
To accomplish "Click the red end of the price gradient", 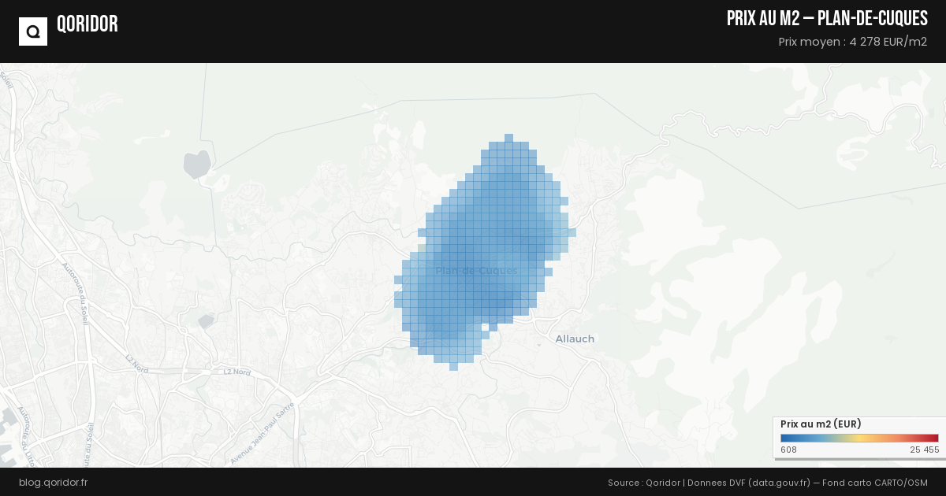I will click(x=935, y=439).
